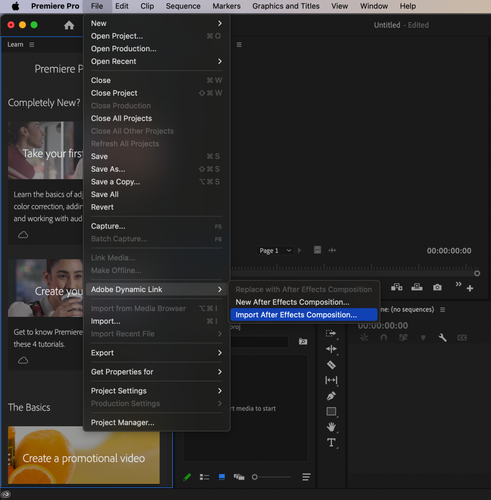
Task: Select the Track Select Forward tool
Action: click(x=331, y=333)
